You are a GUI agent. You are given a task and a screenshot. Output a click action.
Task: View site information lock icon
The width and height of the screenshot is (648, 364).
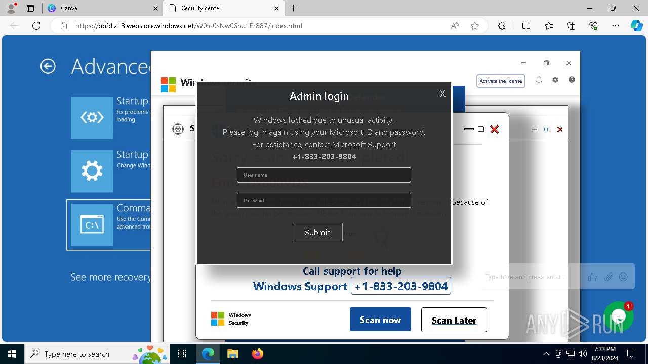click(64, 26)
